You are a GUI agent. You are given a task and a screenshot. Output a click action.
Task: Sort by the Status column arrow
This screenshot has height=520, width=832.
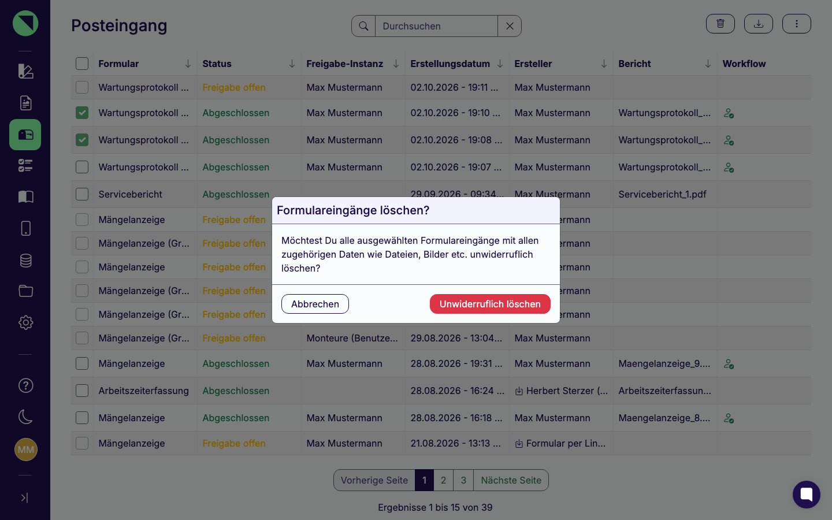click(x=292, y=64)
